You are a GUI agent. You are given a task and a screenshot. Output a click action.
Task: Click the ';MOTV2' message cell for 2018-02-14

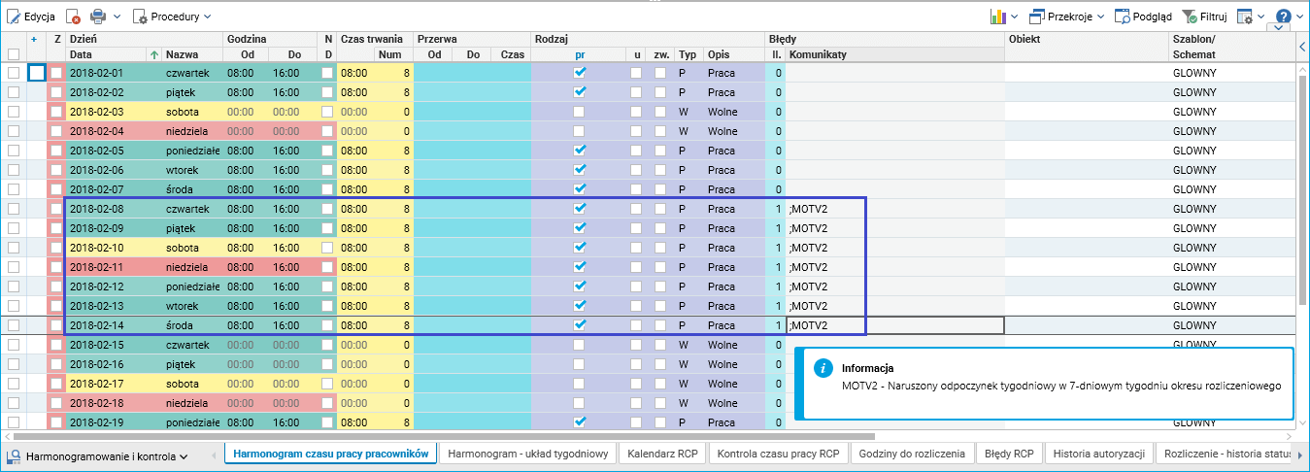click(x=893, y=325)
